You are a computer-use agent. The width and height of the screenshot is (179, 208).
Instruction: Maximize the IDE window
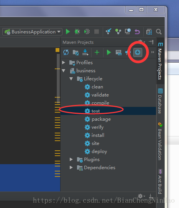tap(141, 10)
